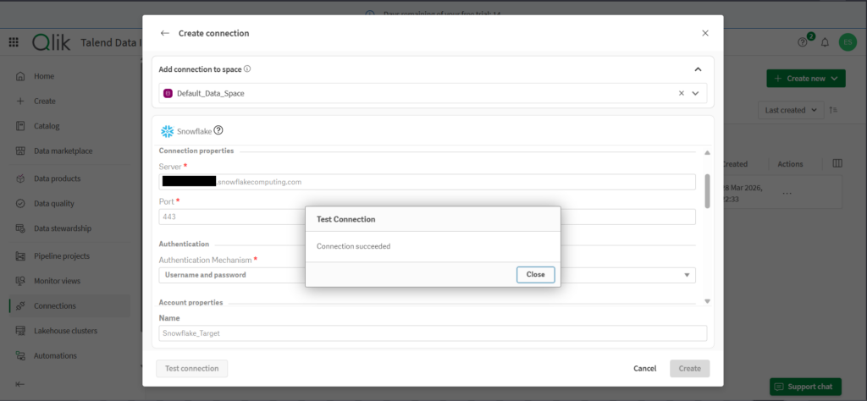Open Create in the sidebar
This screenshot has height=401, width=867.
point(44,101)
